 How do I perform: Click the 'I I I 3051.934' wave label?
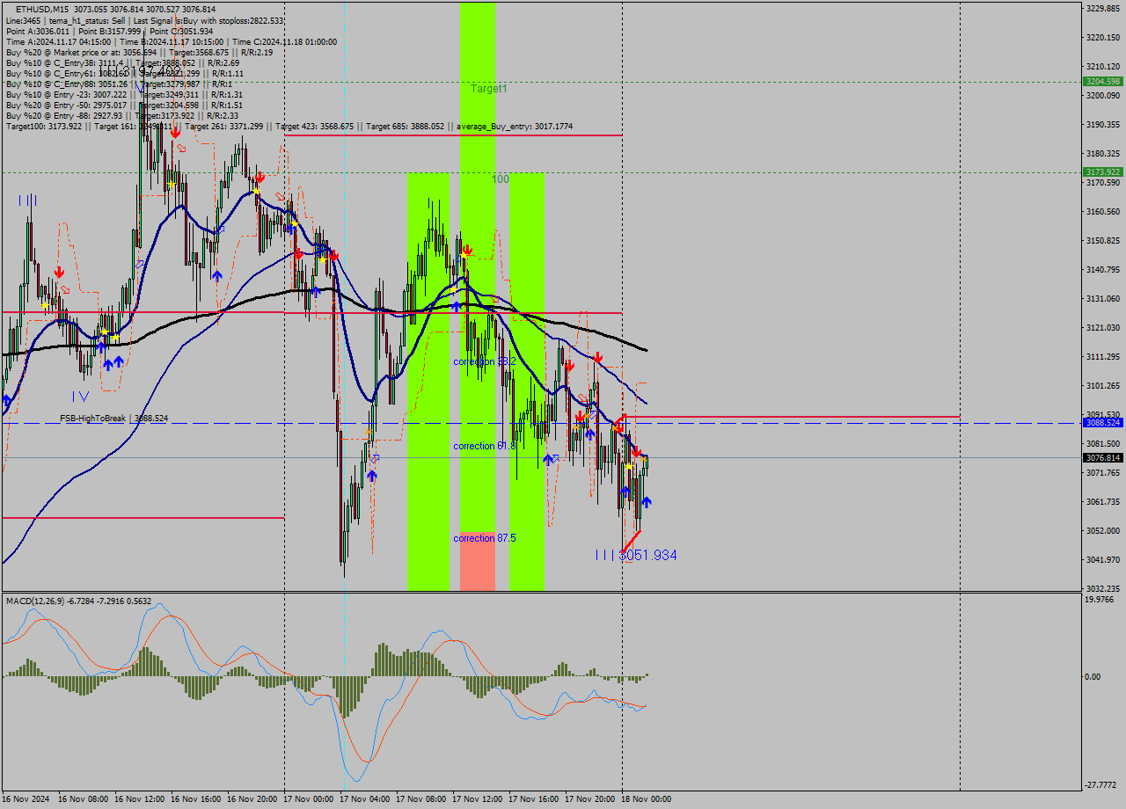point(636,555)
